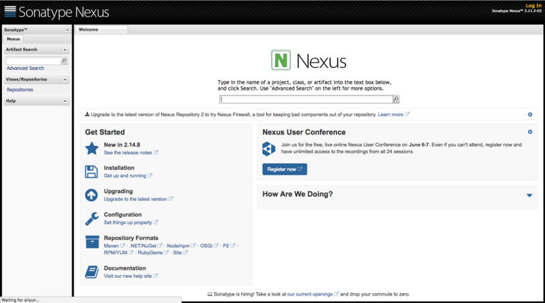Click the Upgrading up-arrow icon
The height and width of the screenshot is (303, 545).
point(92,195)
